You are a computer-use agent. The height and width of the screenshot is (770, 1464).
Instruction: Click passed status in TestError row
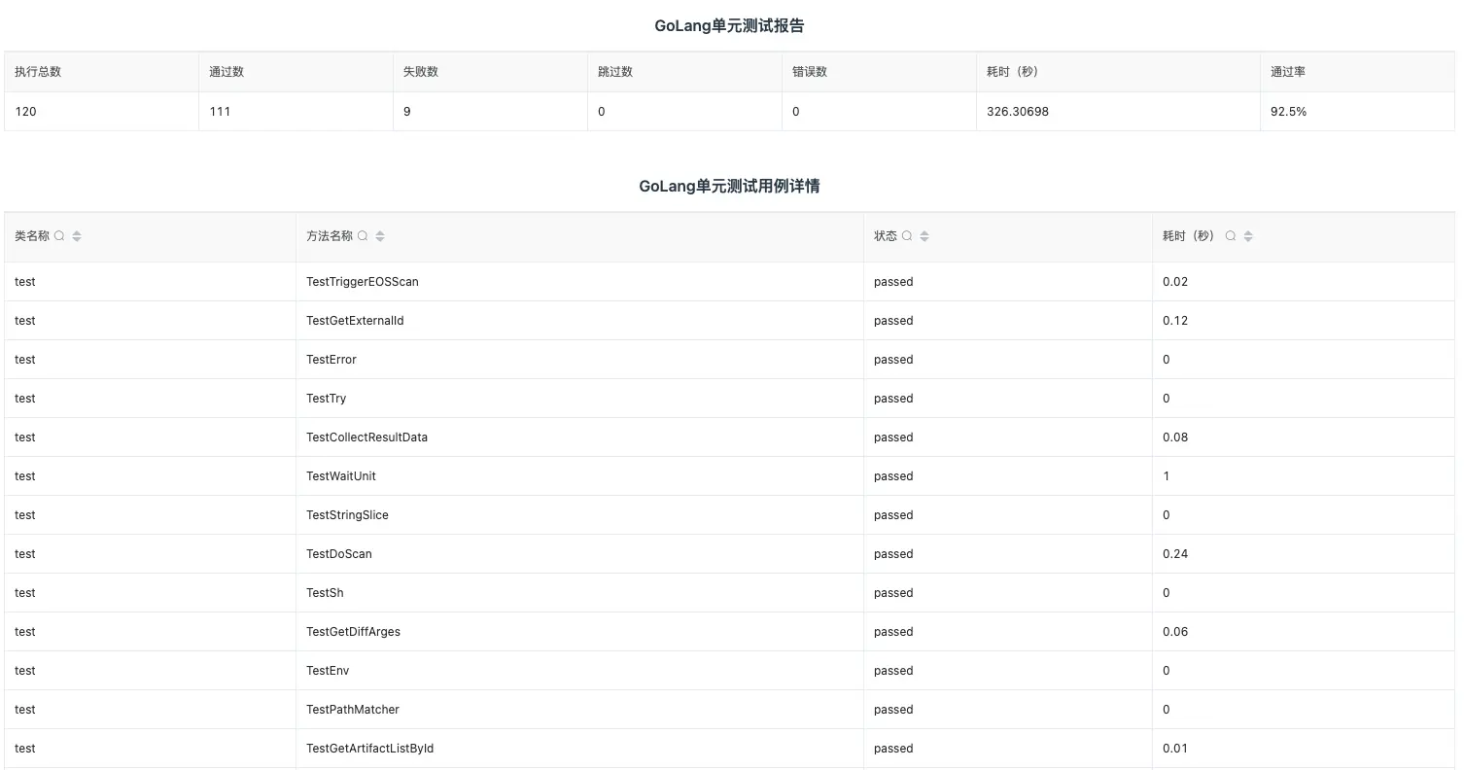[893, 360]
